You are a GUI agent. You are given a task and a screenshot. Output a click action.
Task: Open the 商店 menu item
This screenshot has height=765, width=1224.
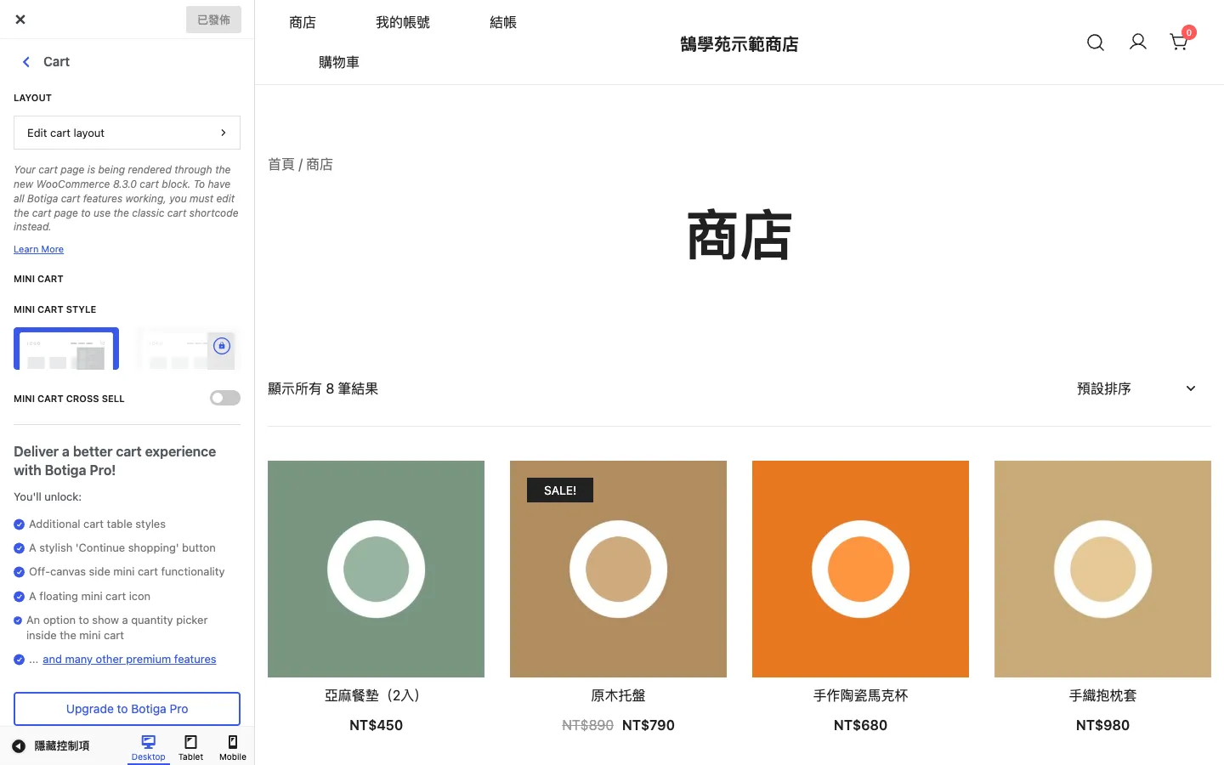tap(303, 23)
